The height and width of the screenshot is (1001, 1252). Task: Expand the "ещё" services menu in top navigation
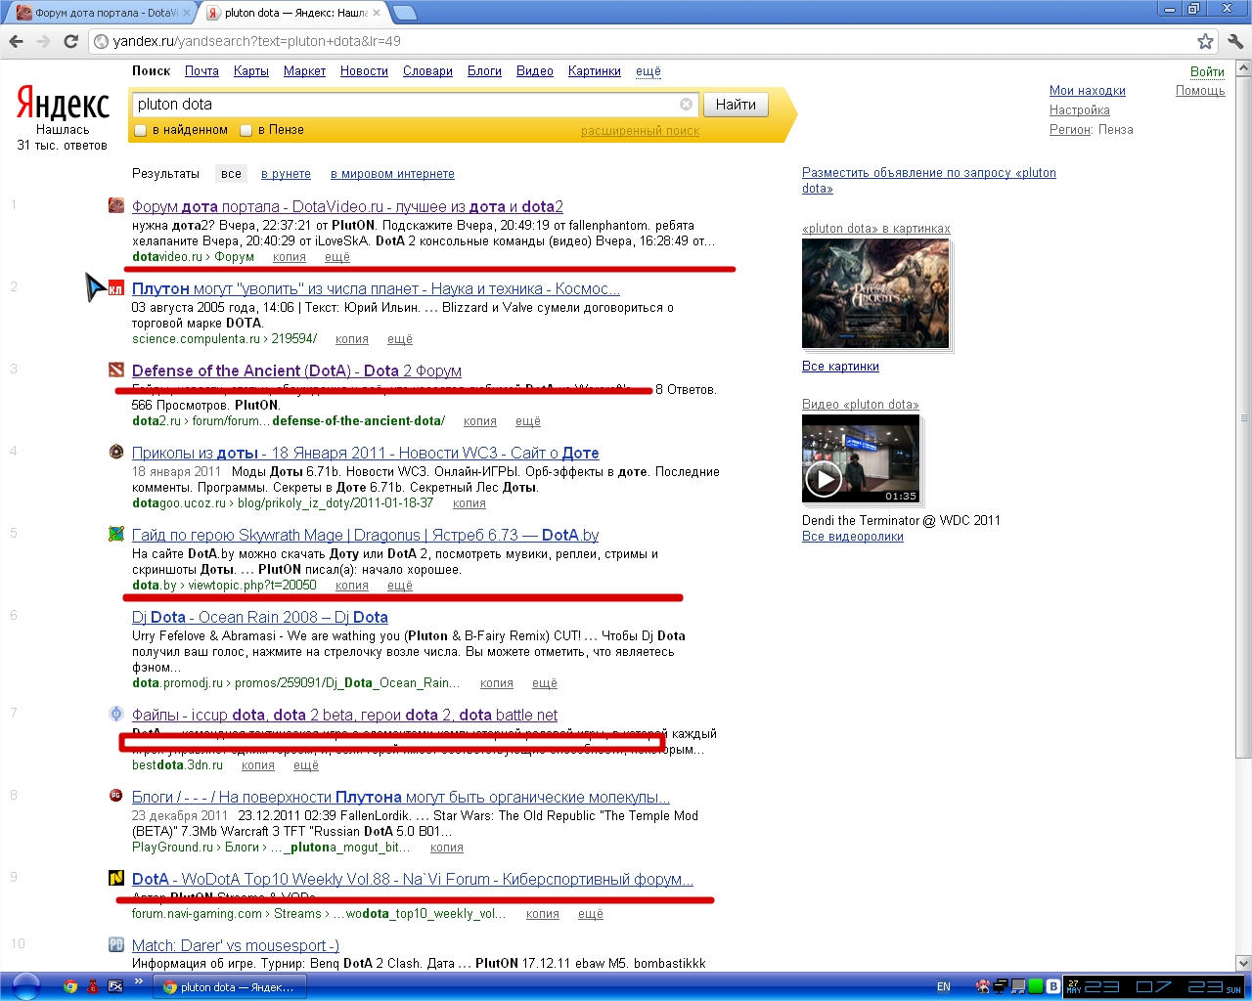pyautogui.click(x=648, y=71)
